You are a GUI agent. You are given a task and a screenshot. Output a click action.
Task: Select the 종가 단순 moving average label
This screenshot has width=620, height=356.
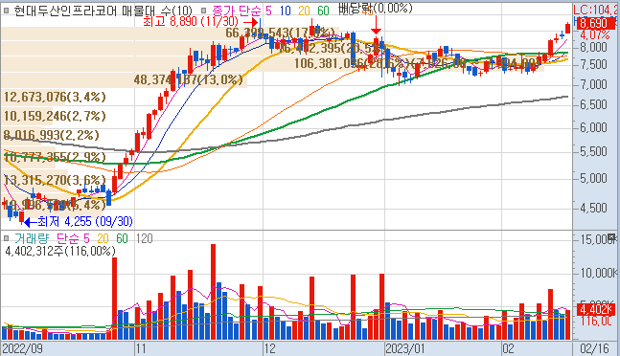(x=238, y=11)
